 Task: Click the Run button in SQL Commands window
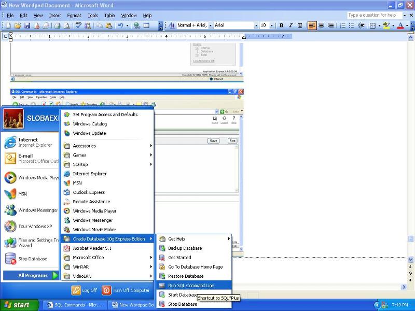[x=232, y=140]
